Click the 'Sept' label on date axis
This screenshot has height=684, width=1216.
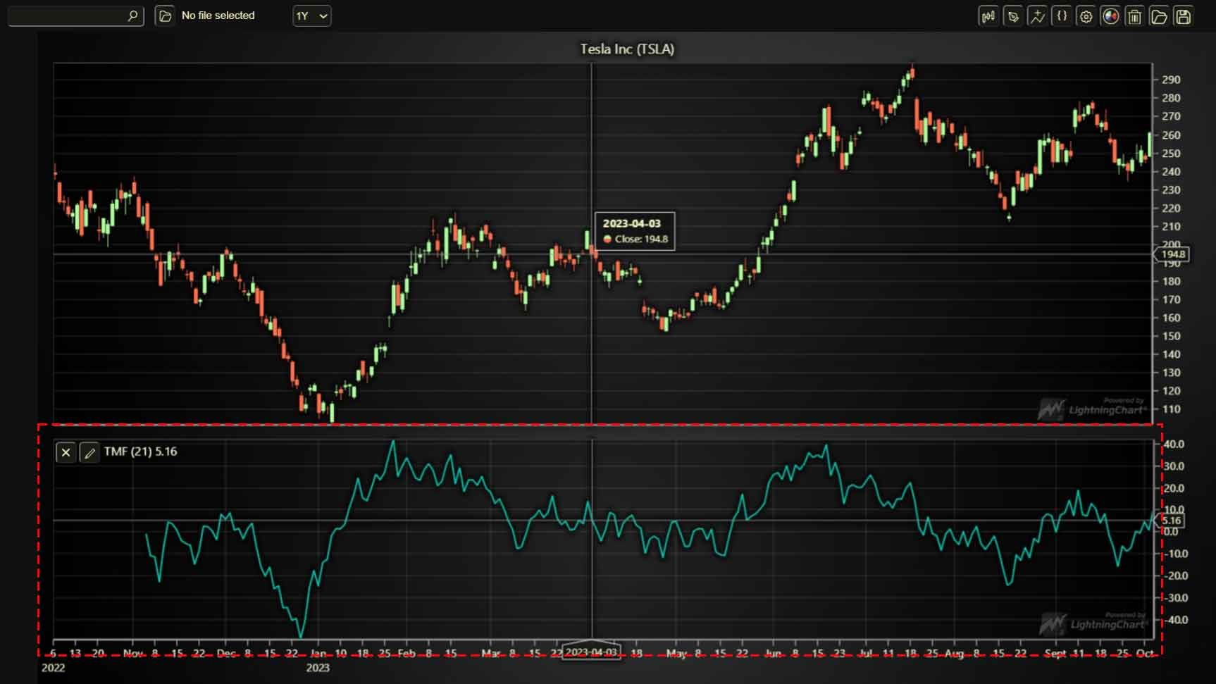tap(1055, 654)
